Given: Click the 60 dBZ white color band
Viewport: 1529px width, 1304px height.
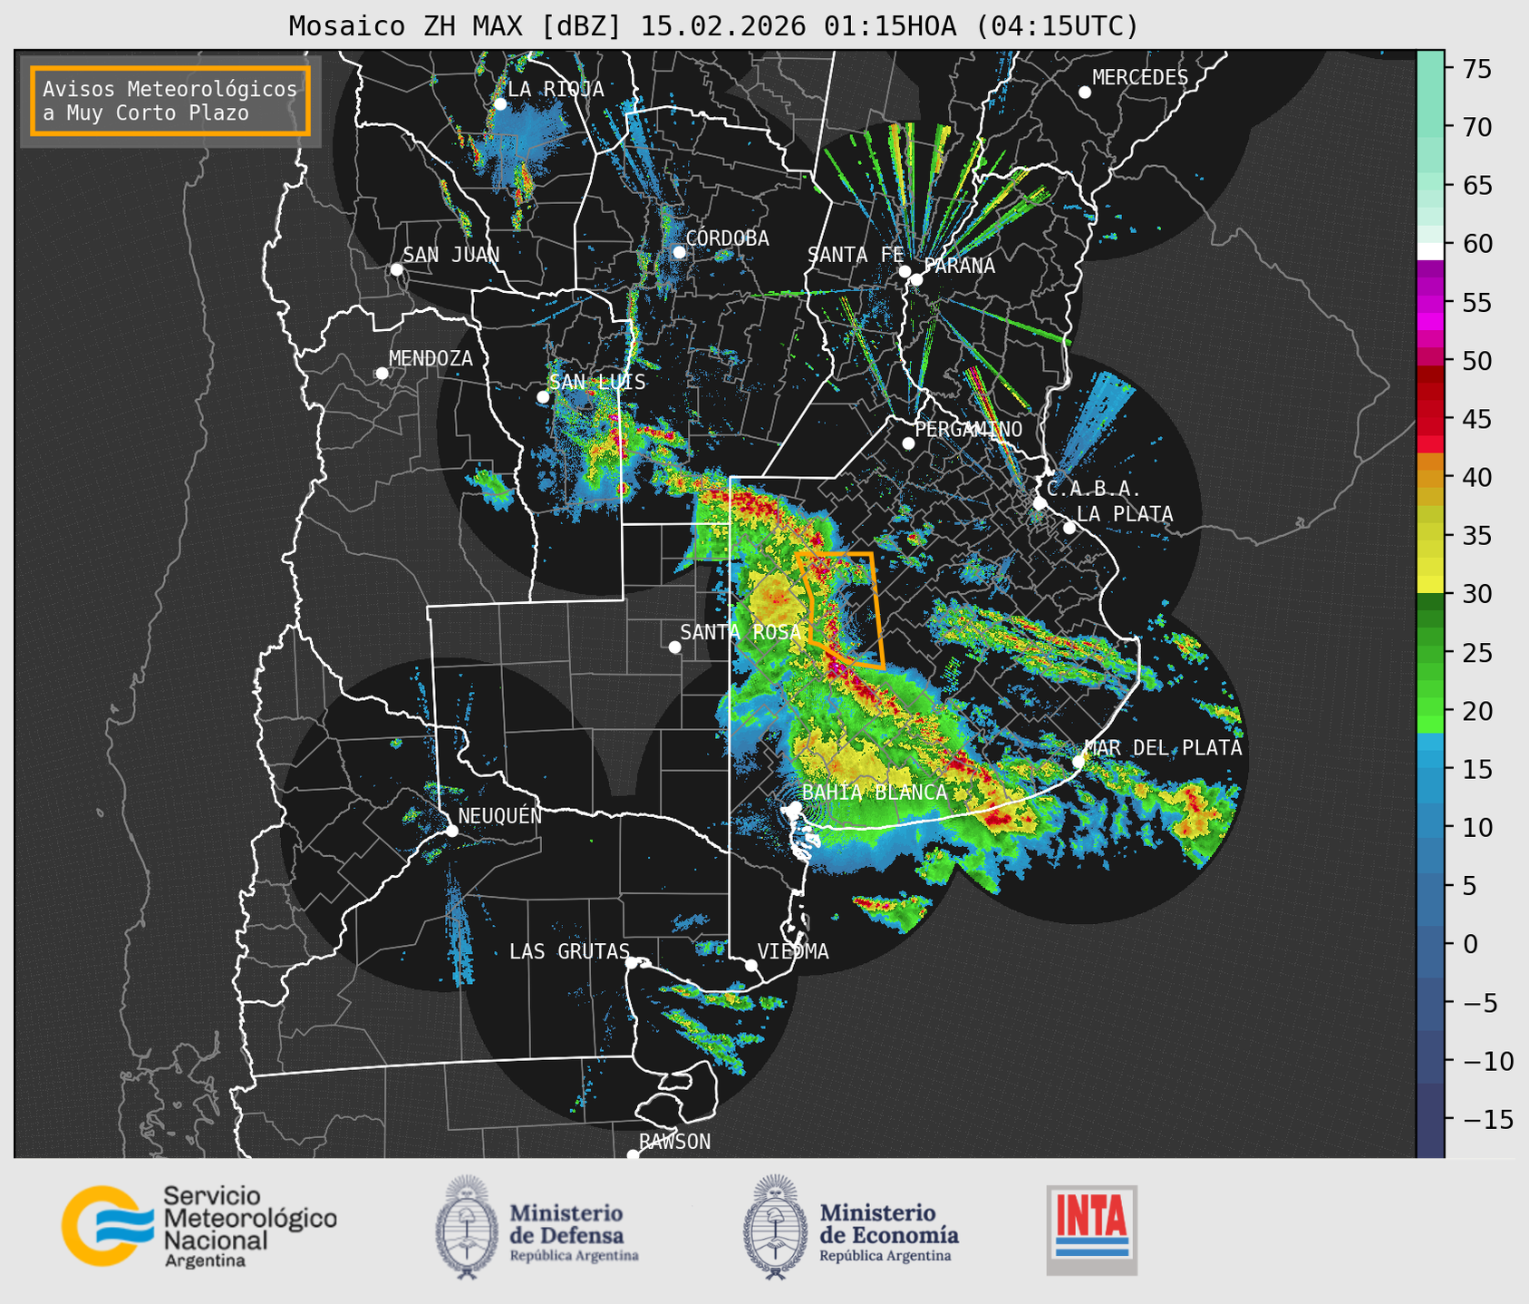Looking at the screenshot, I should (1430, 250).
